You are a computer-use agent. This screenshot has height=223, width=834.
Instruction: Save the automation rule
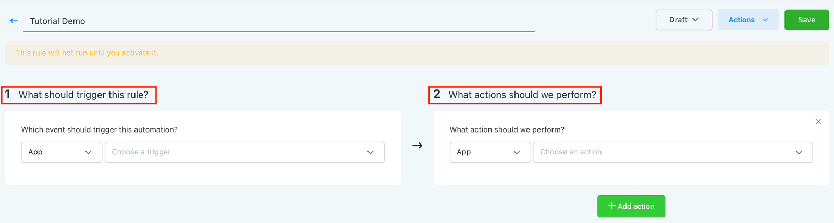click(806, 20)
